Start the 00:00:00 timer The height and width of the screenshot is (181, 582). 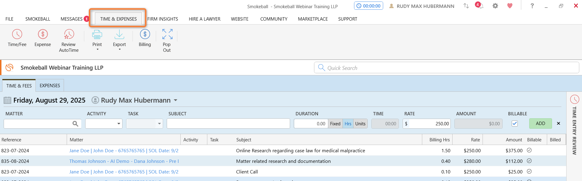pyautogui.click(x=369, y=6)
